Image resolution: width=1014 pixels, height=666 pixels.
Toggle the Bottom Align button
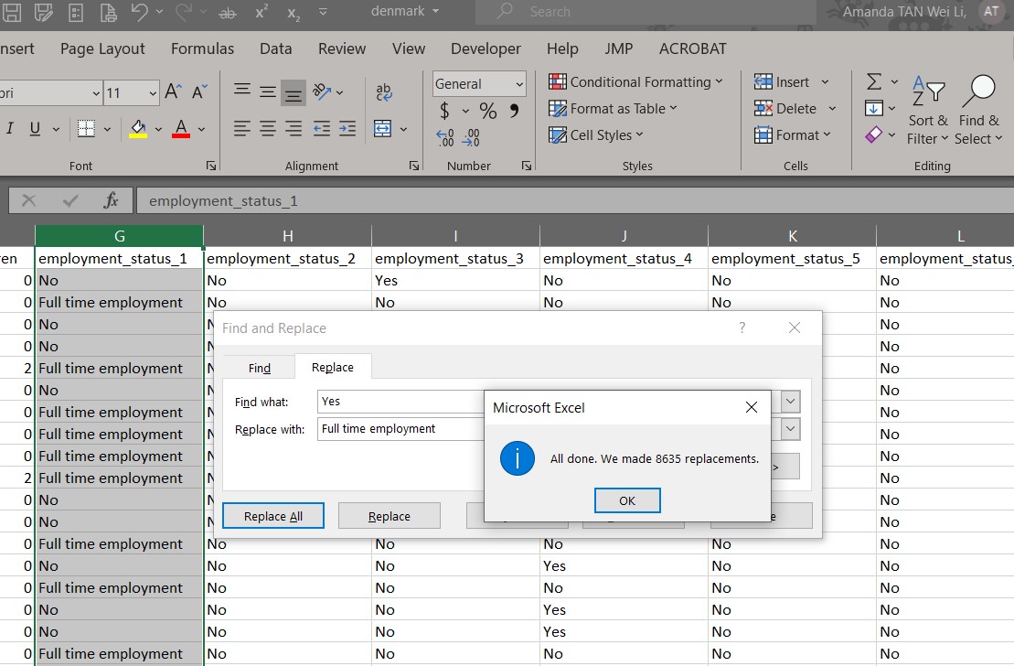294,92
